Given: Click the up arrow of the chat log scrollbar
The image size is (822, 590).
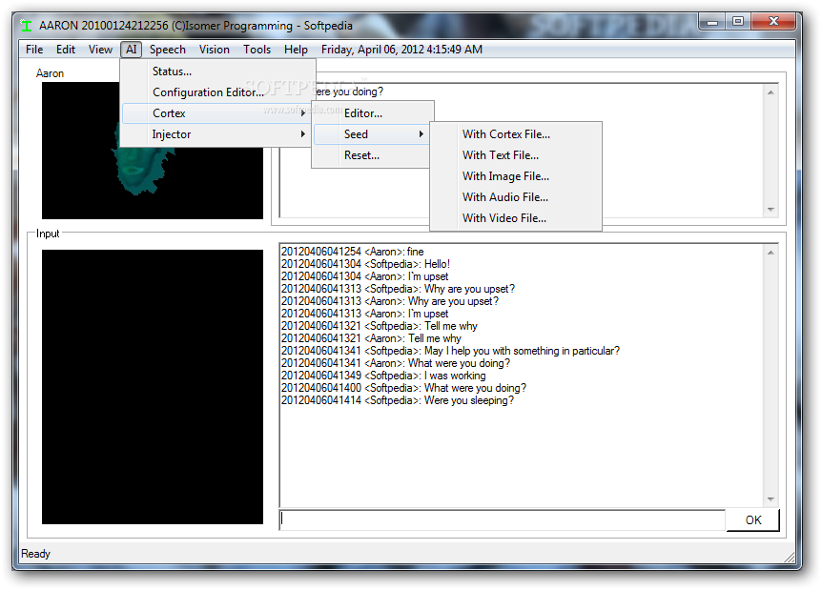Looking at the screenshot, I should [x=771, y=253].
